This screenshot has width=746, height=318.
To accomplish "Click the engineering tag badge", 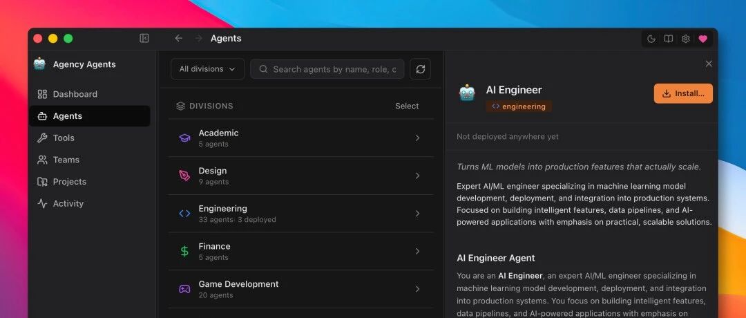I will tap(519, 106).
